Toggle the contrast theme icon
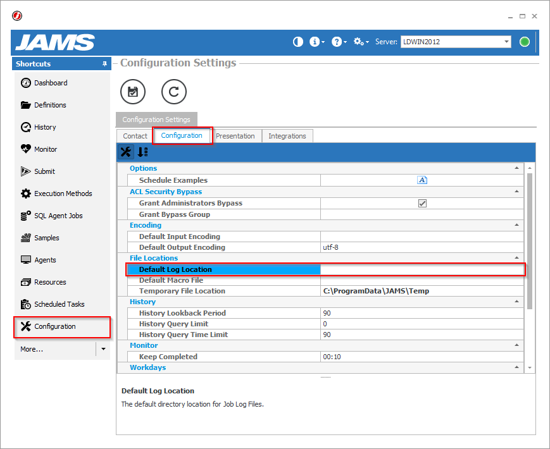This screenshot has width=550, height=449. pyautogui.click(x=298, y=42)
